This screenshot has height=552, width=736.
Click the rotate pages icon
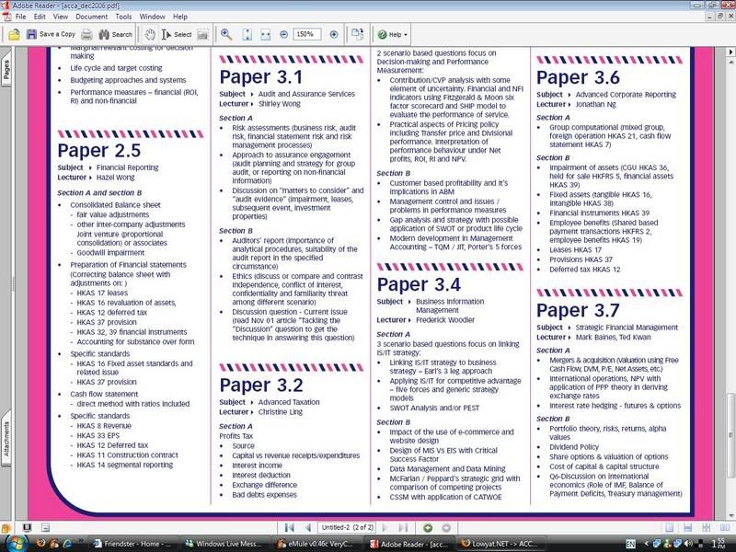pyautogui.click(x=358, y=34)
